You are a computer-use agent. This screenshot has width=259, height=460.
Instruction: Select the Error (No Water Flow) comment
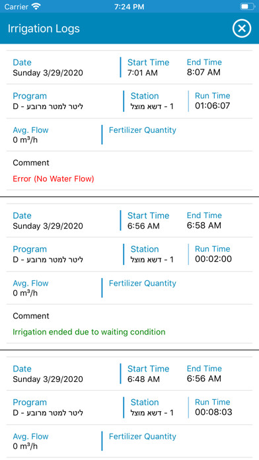point(54,178)
